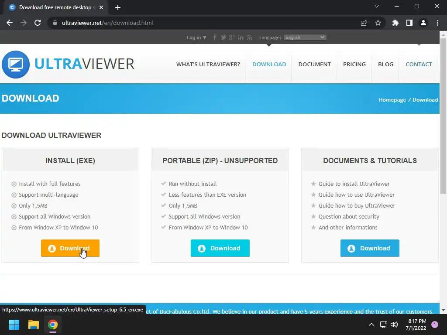The height and width of the screenshot is (335, 447).
Task: Open a new browser tab
Action: tap(118, 7)
